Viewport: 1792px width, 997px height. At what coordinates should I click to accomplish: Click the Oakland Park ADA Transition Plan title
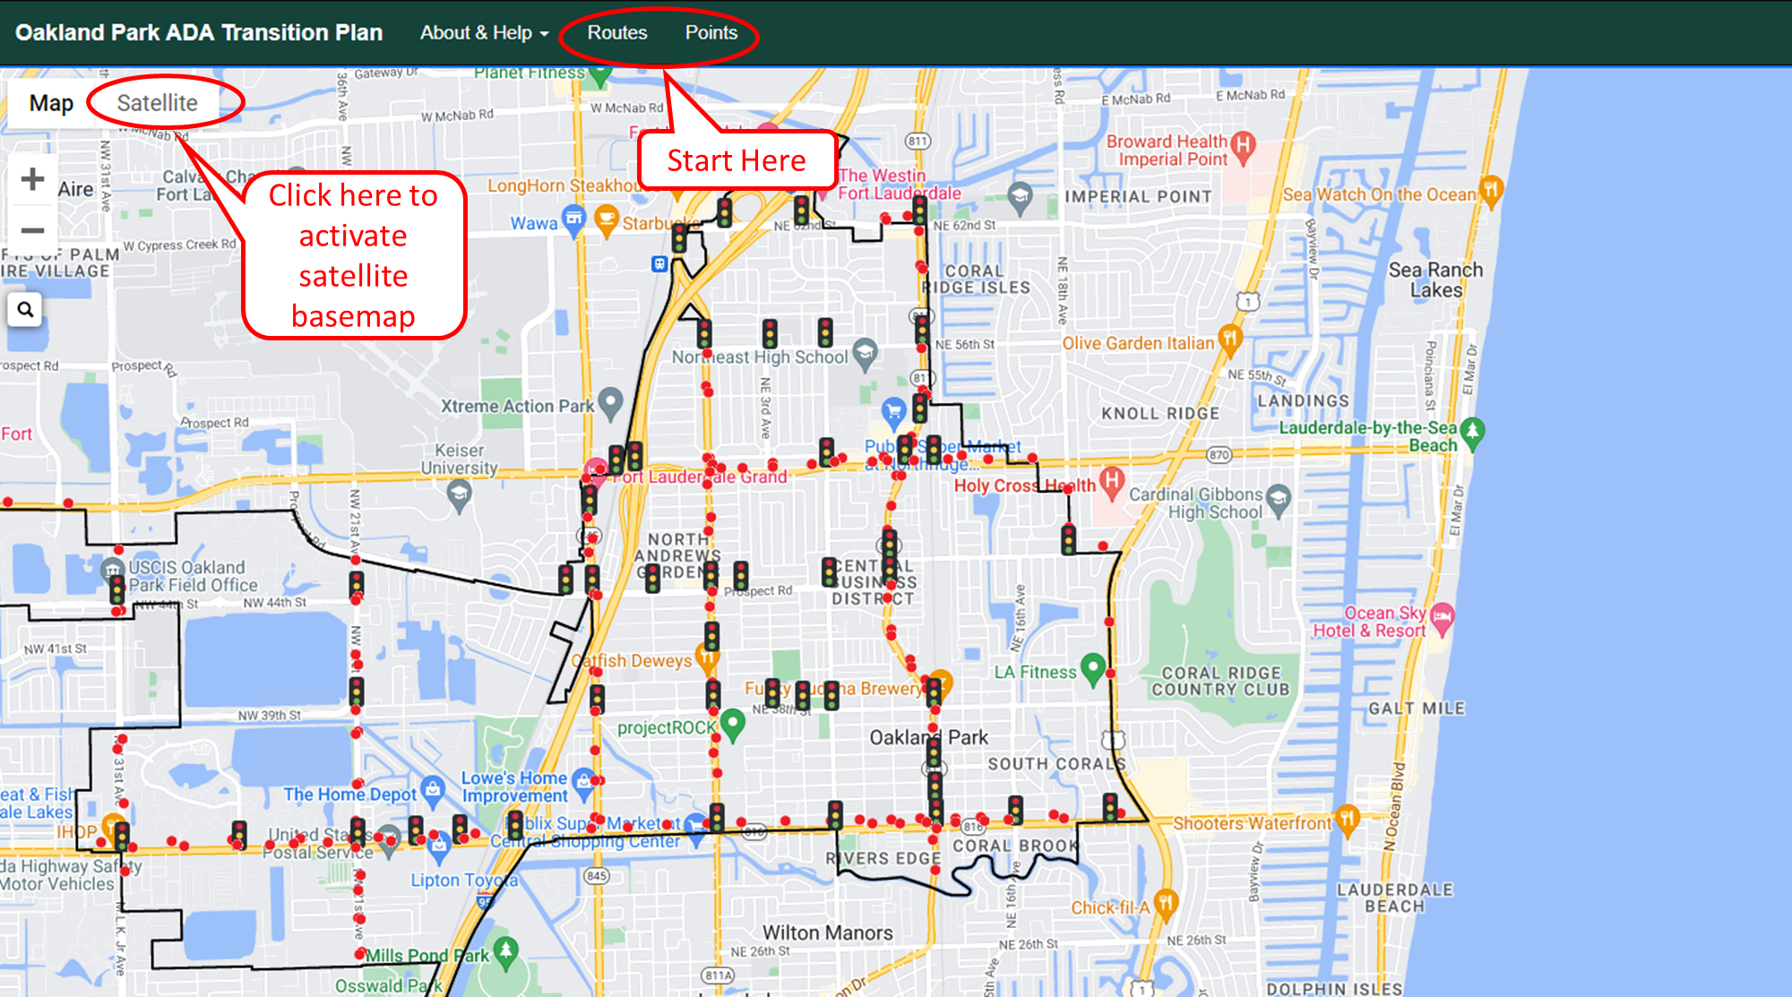click(x=199, y=33)
